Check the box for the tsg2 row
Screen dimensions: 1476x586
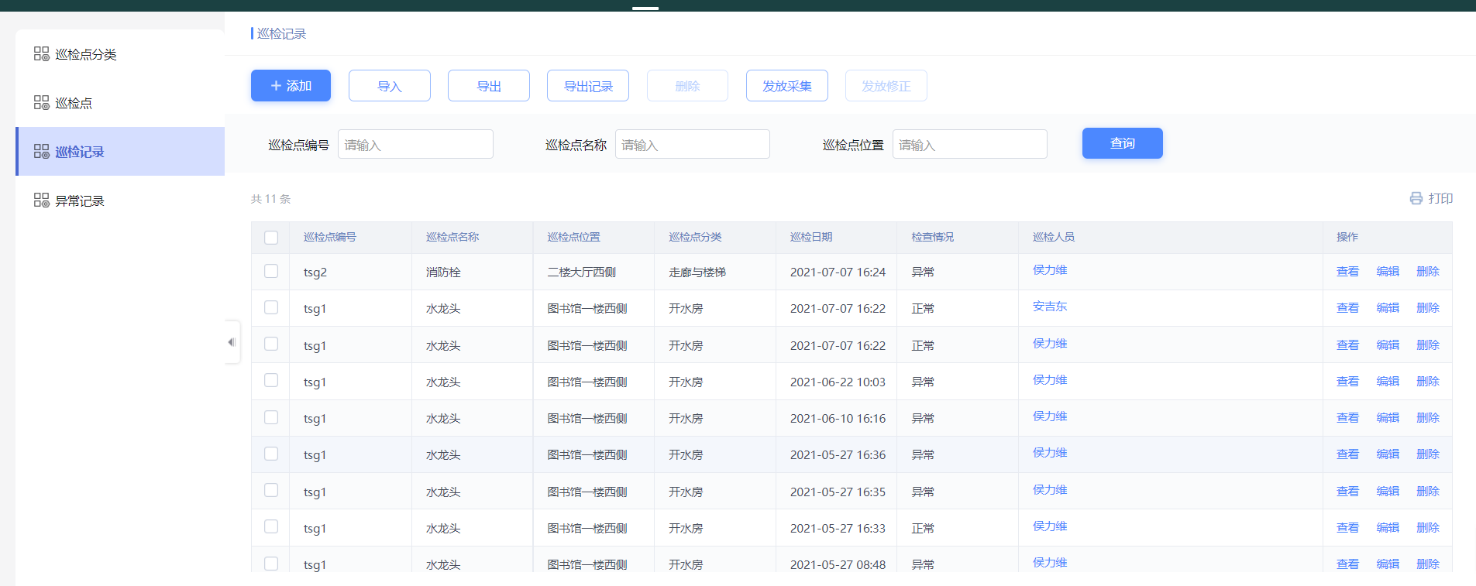[x=271, y=272]
